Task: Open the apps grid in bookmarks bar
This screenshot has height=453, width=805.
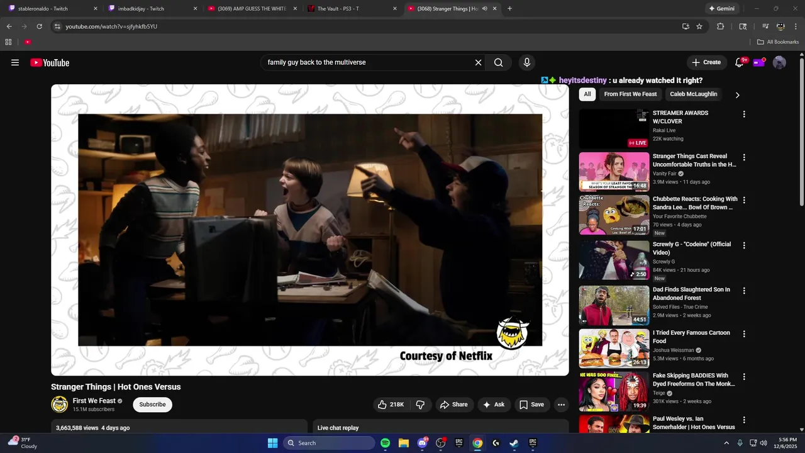Action: 8,42
